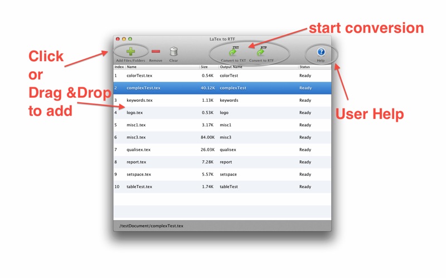The width and height of the screenshot is (446, 278).
Task: Click the output name 'keywords'
Action: (229, 100)
